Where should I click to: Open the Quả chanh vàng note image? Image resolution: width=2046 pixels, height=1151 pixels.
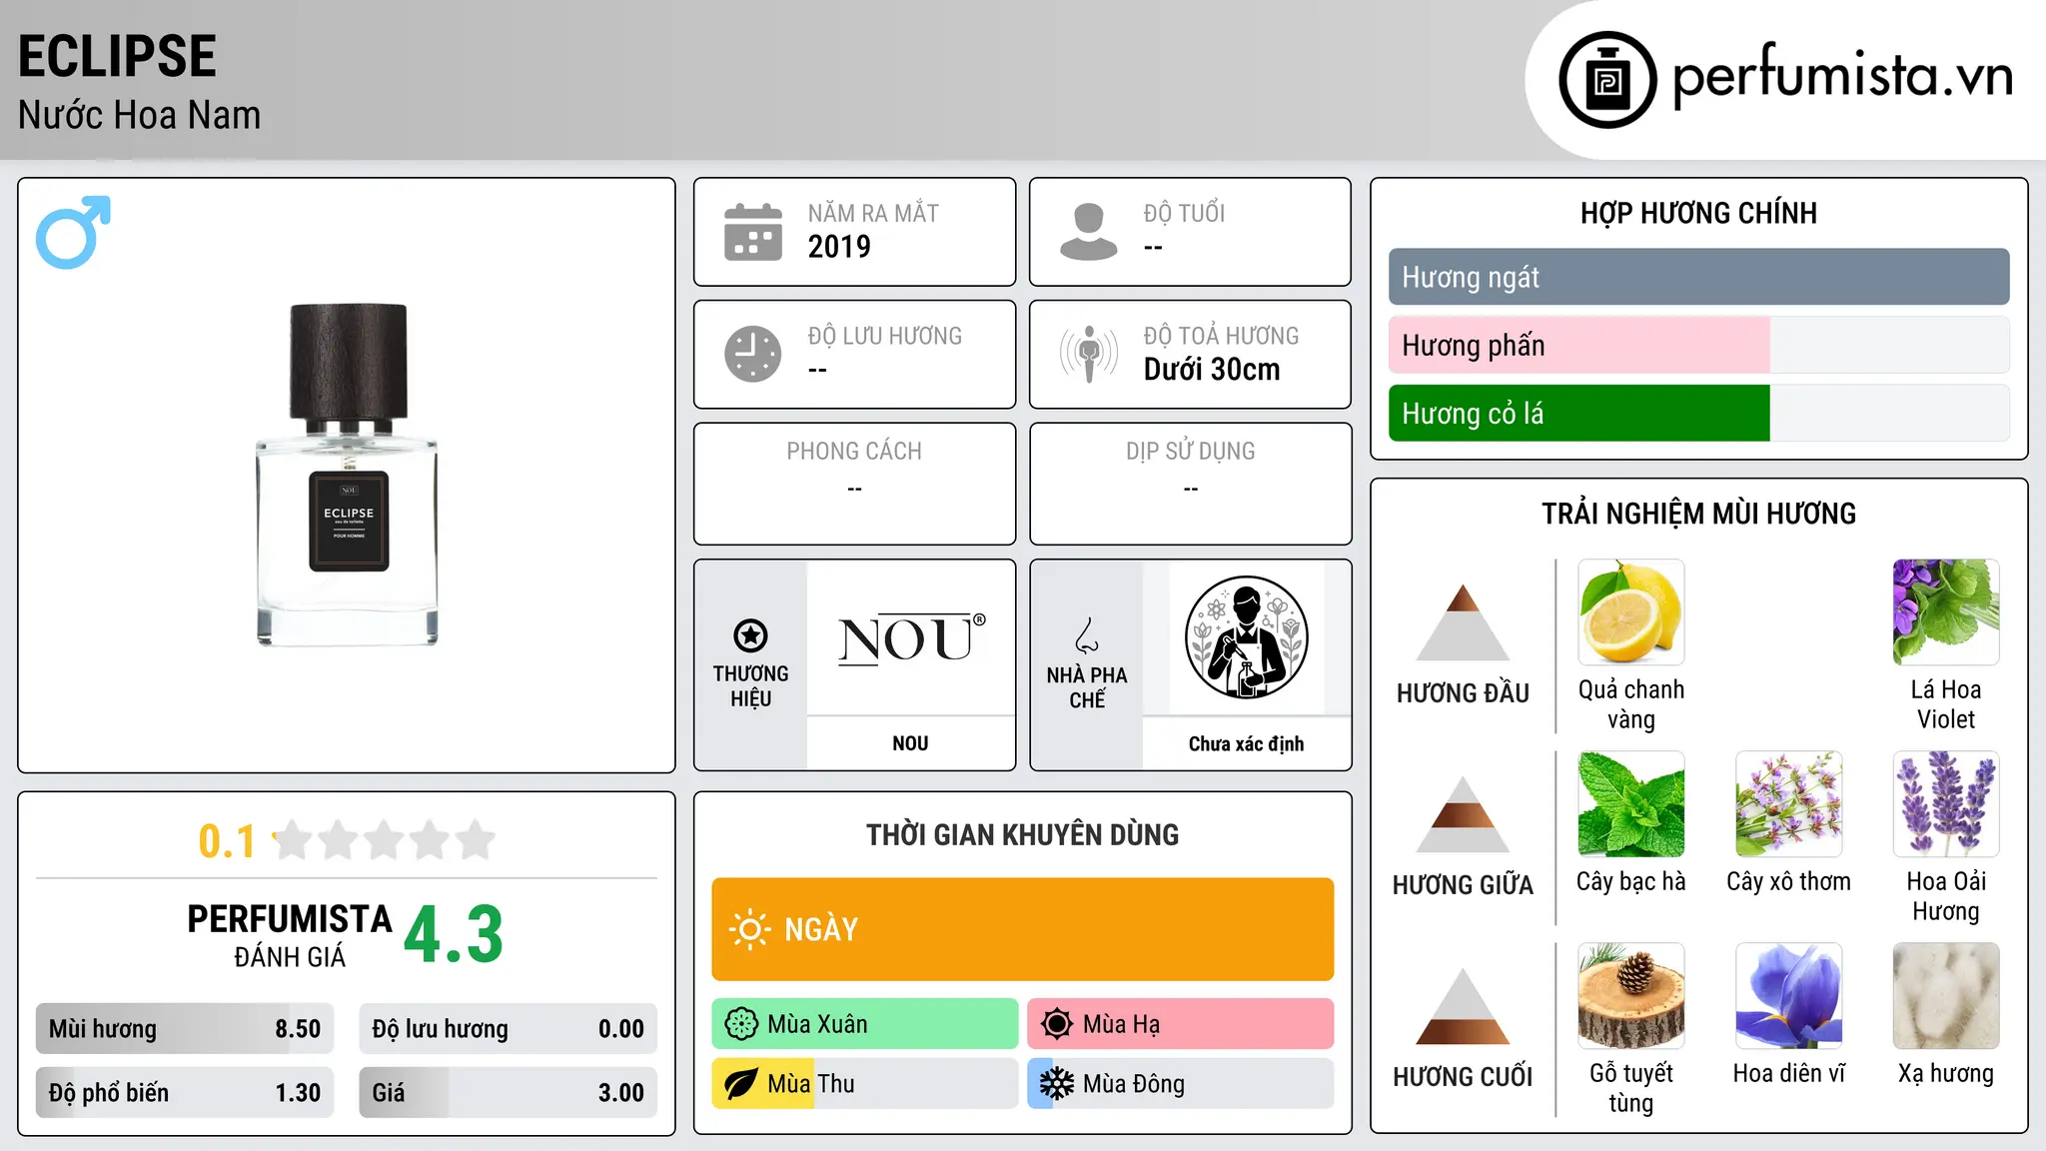point(1631,612)
